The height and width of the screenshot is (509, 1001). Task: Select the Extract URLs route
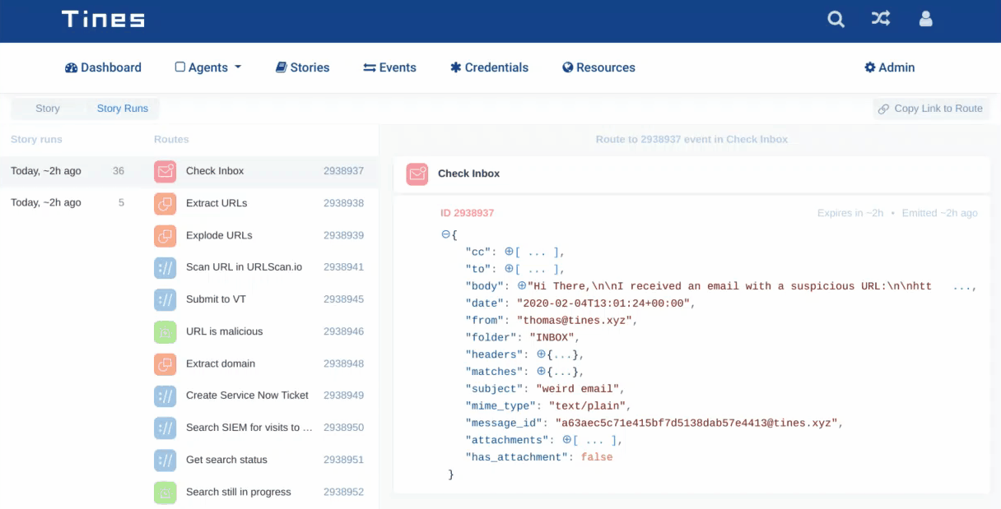pos(259,203)
